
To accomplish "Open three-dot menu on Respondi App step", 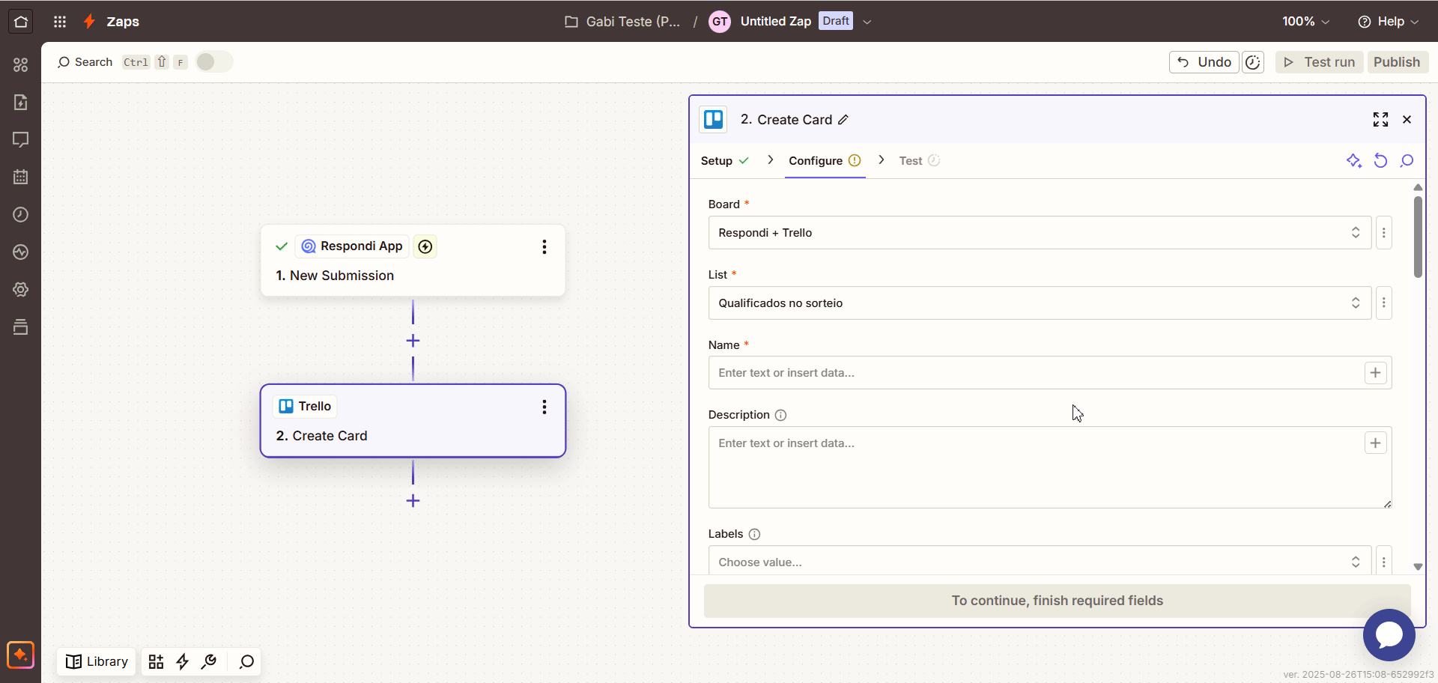I will 544,247.
